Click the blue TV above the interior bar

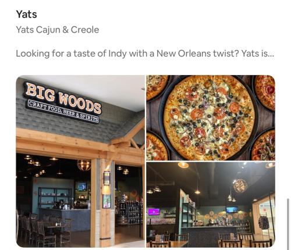tap(232, 209)
